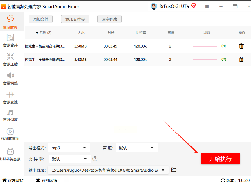Image resolution: width=251 pixels, height=182 pixels.
Task: Click the version refresh icon
Action: tap(223, 180)
